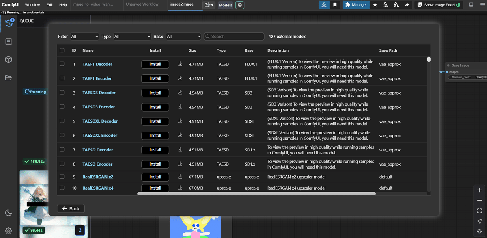Check the RealESRGAN x2 row checkbox

pos(62,177)
